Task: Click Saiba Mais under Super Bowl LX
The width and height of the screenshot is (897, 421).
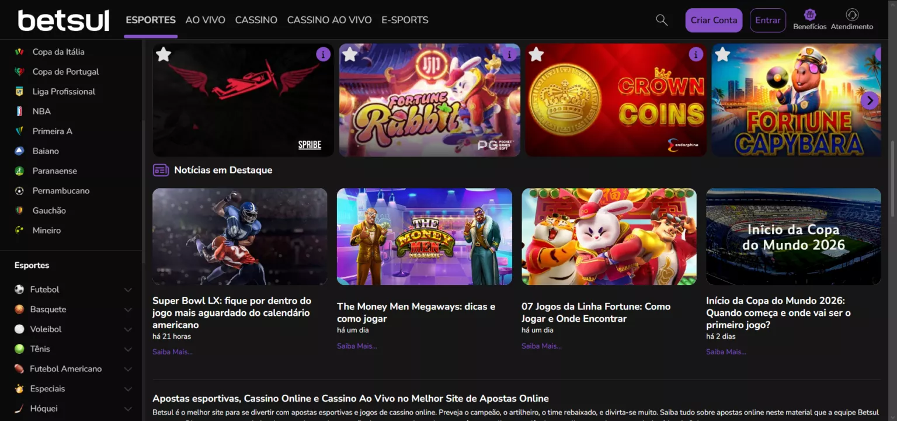Action: [x=172, y=352]
